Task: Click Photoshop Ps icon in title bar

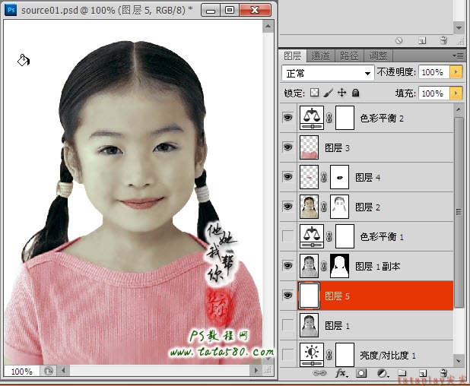Action: (x=11, y=10)
